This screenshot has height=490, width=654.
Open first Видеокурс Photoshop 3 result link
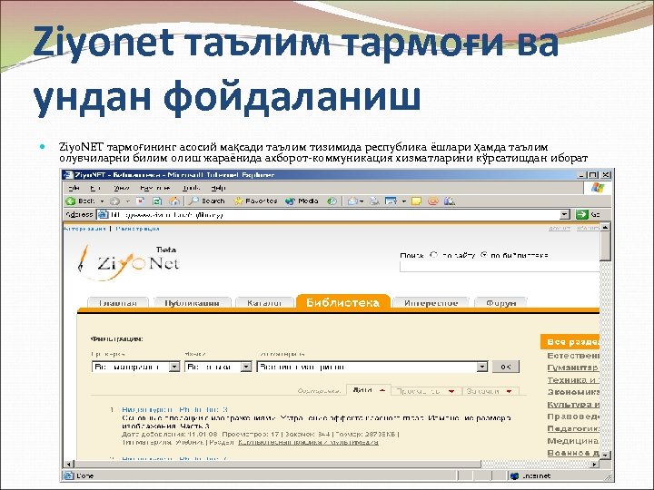point(174,409)
